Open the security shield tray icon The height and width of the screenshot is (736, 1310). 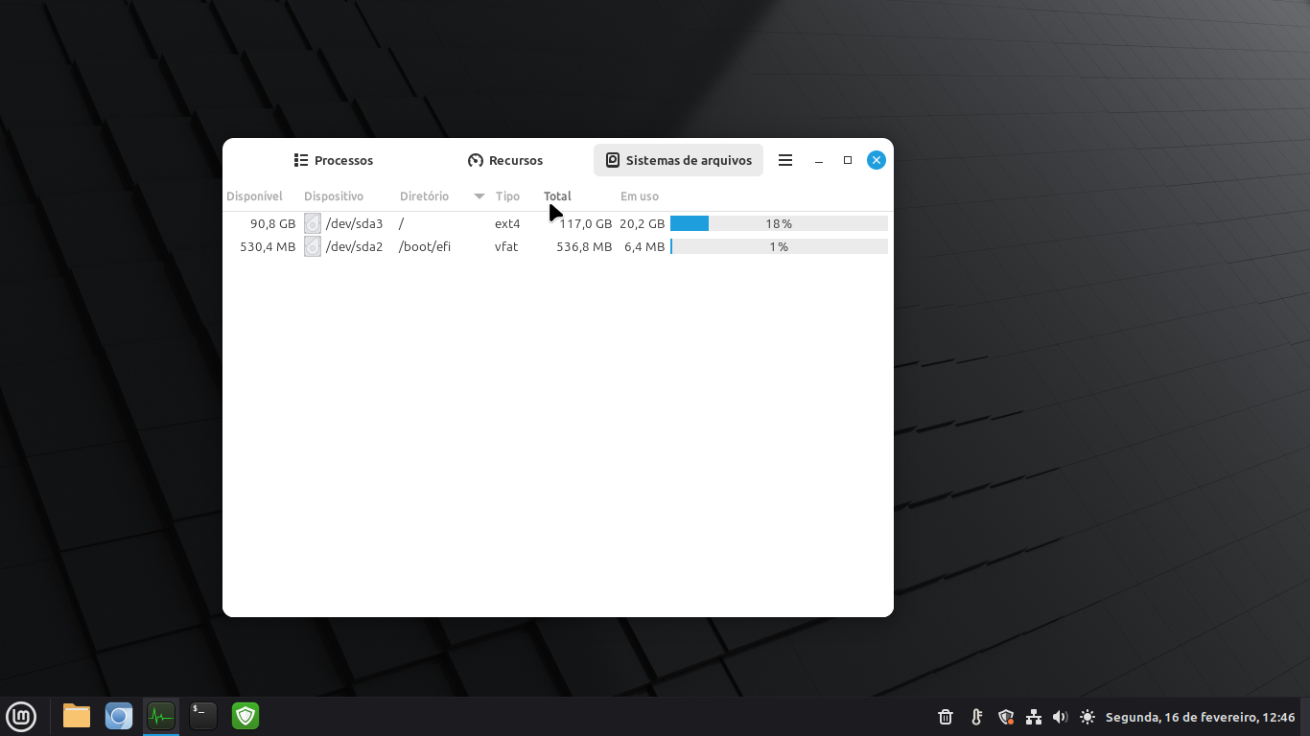[1006, 717]
